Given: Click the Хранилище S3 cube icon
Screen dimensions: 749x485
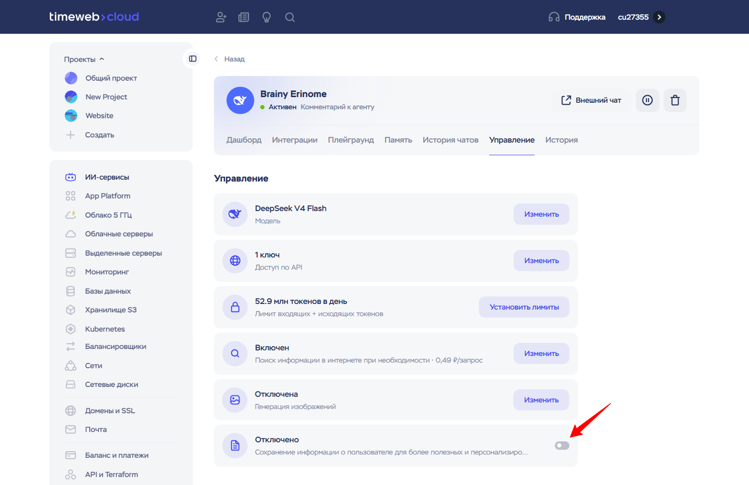Looking at the screenshot, I should (70, 310).
